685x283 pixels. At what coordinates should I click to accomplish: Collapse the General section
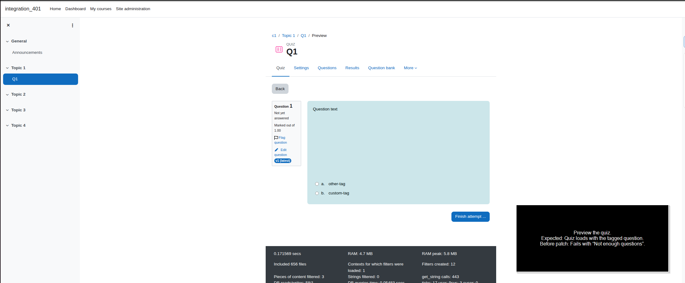tap(7, 41)
